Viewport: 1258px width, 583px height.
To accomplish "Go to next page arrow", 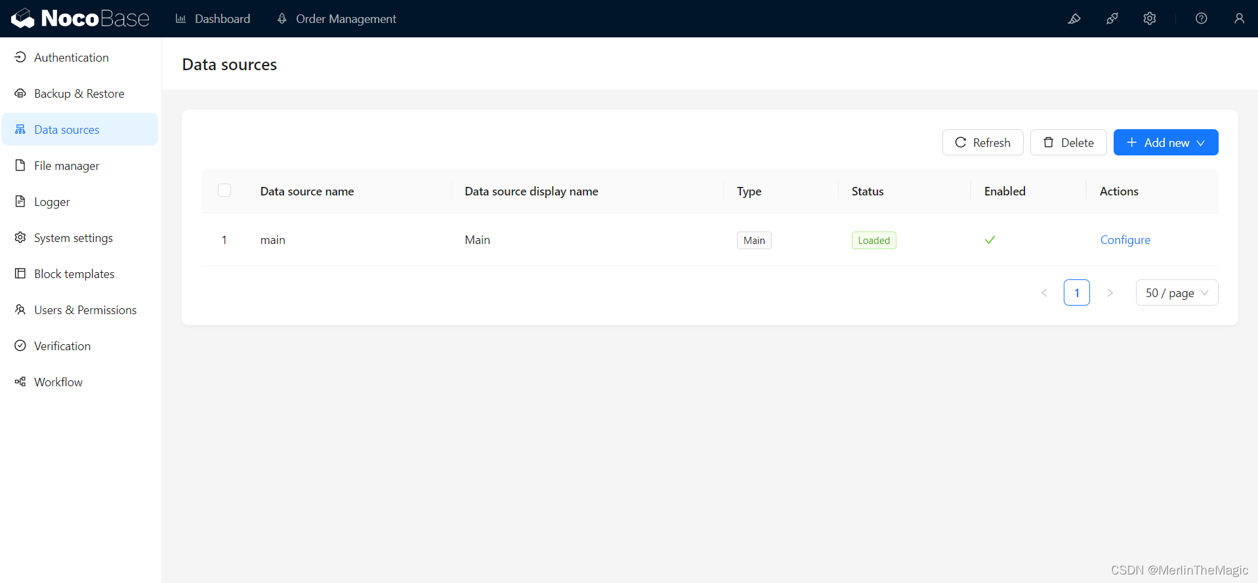I will (1110, 292).
